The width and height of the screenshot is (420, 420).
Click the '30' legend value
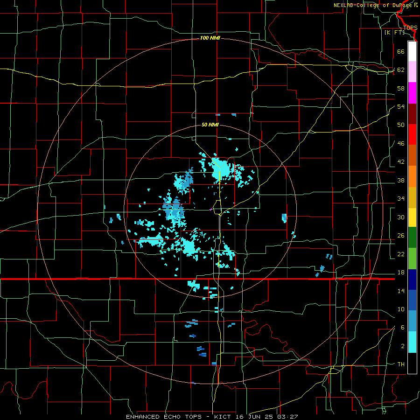click(x=401, y=217)
